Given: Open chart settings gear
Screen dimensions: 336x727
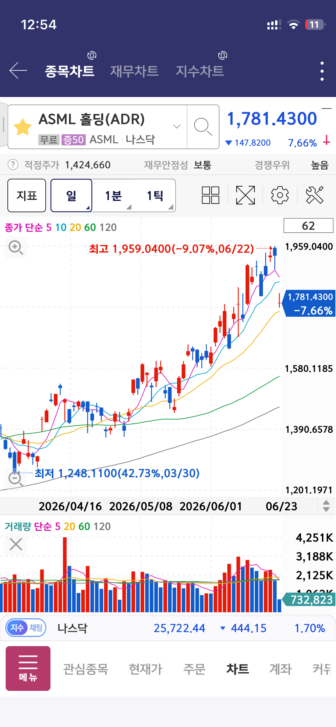Looking at the screenshot, I should pyautogui.click(x=280, y=195).
